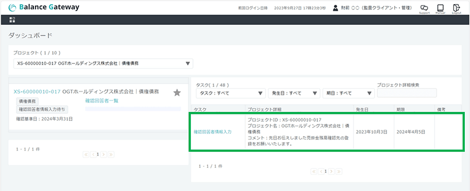
Task: Sort by 発生日 column header
Action: 362,109
